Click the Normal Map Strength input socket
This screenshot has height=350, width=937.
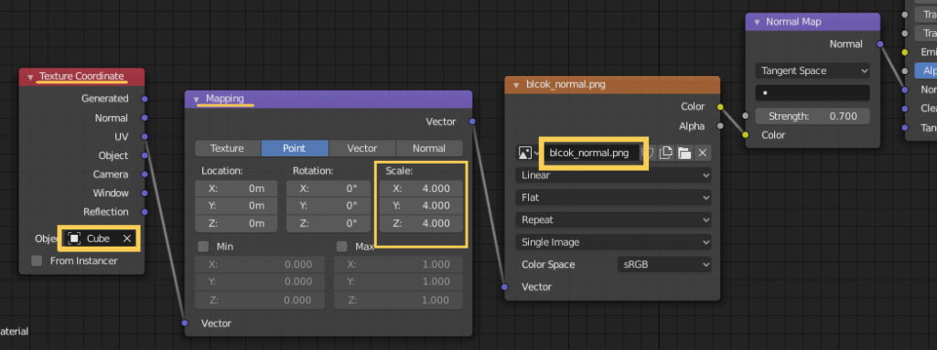pos(745,116)
